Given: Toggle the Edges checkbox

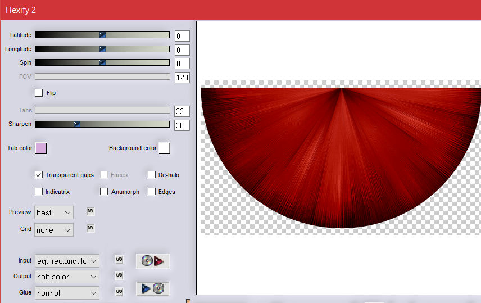Looking at the screenshot, I should (x=152, y=192).
